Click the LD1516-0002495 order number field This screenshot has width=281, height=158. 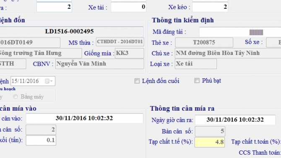click(71, 31)
